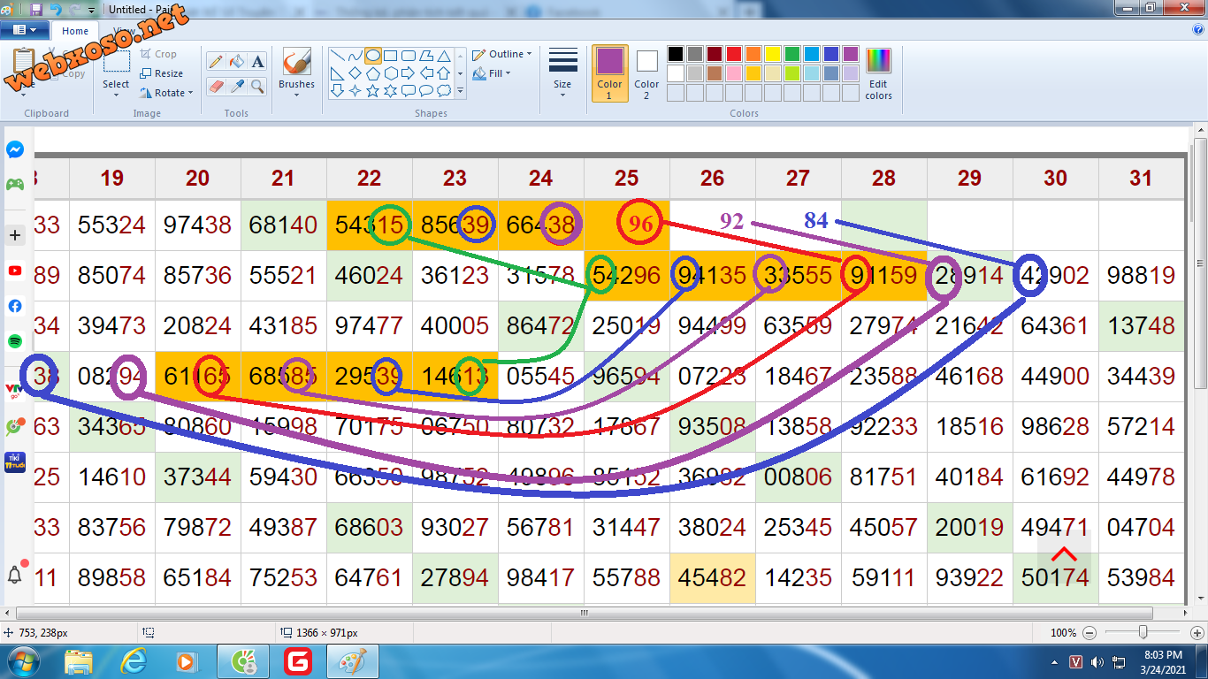The width and height of the screenshot is (1208, 679).
Task: Pick the yellow color swatch
Action: tap(773, 54)
